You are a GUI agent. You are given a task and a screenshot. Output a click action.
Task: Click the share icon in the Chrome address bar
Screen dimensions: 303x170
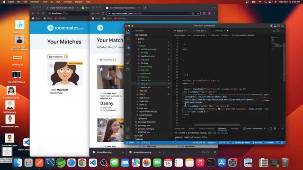coord(193,14)
